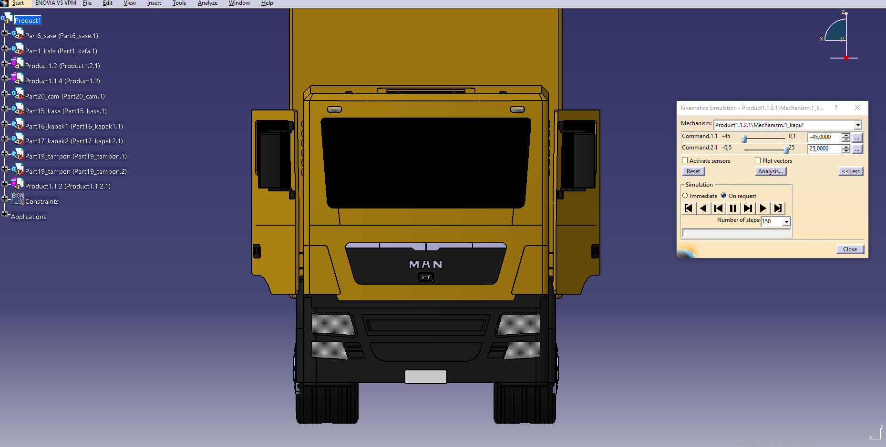
Task: Open the File menu
Action: click(x=87, y=3)
